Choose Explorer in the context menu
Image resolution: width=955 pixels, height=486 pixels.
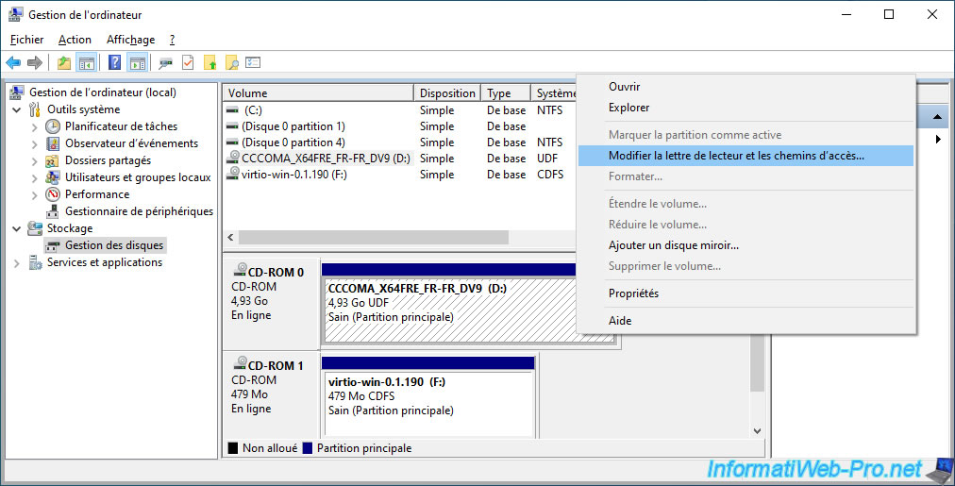746,108
